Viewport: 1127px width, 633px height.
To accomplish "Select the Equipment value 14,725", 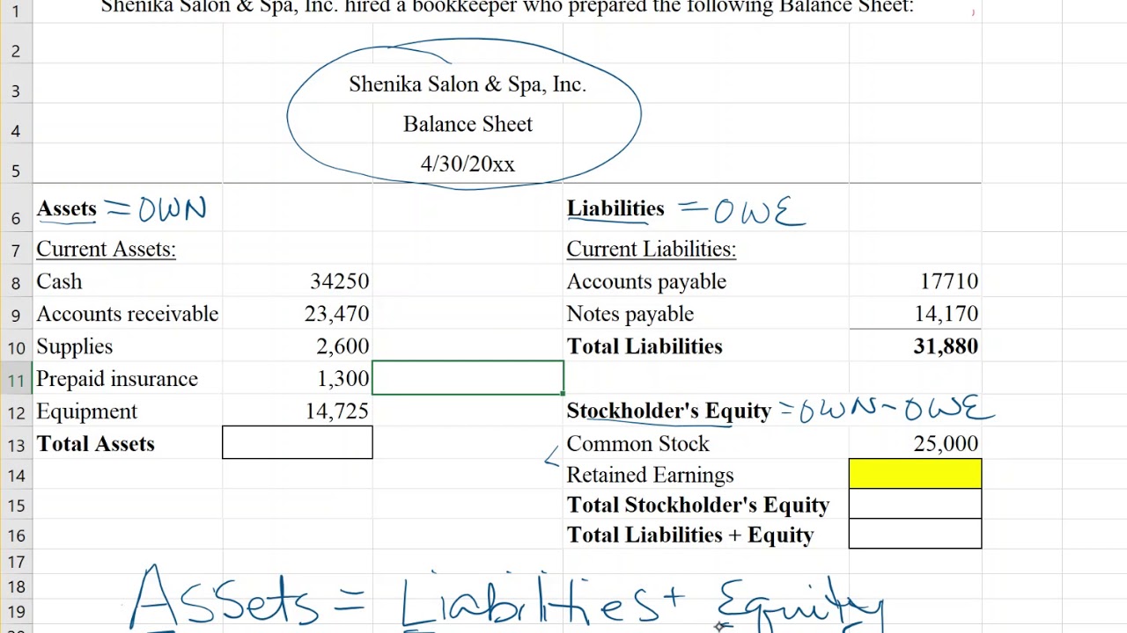I will pyautogui.click(x=298, y=411).
